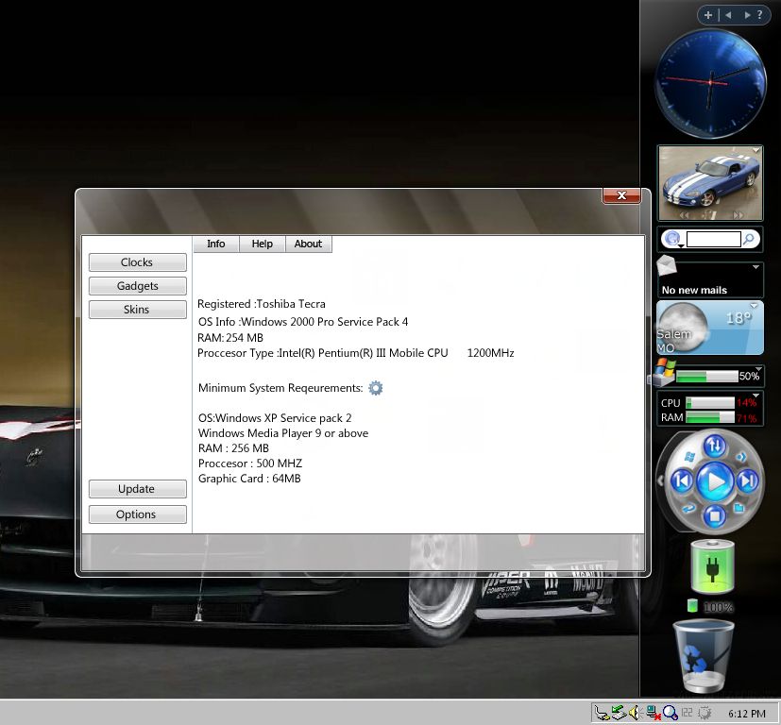This screenshot has width=781, height=725.
Task: Click the search text input field
Action: tap(713, 240)
